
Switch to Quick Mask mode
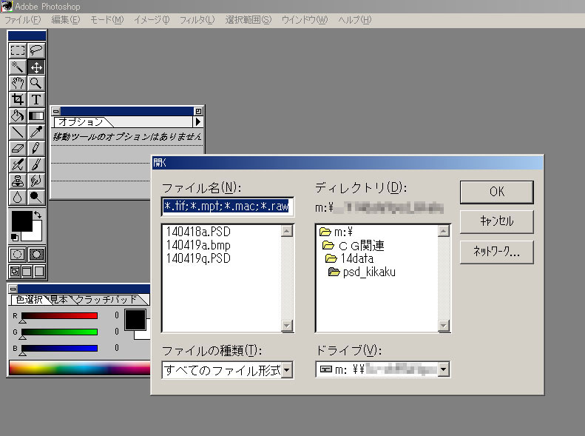[x=36, y=255]
